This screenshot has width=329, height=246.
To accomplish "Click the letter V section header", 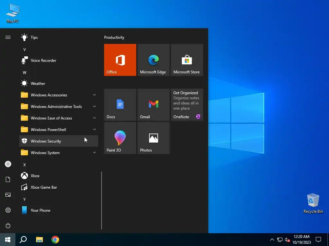I will coord(24,50).
